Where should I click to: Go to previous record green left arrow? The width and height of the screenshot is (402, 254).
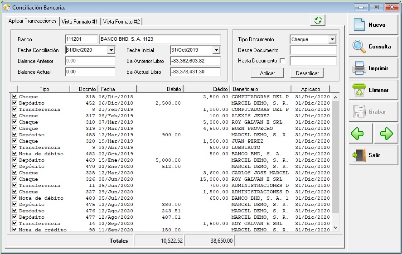click(x=358, y=134)
